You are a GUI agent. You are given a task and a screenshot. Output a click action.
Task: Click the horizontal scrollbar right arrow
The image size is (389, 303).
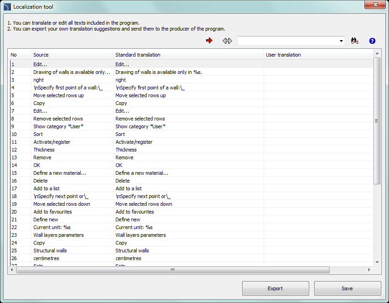369,270
